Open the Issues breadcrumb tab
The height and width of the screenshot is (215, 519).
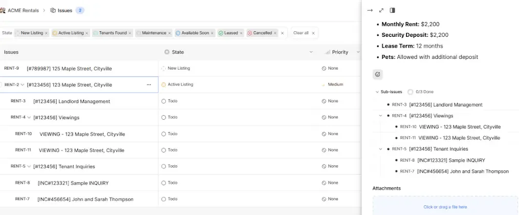click(64, 10)
